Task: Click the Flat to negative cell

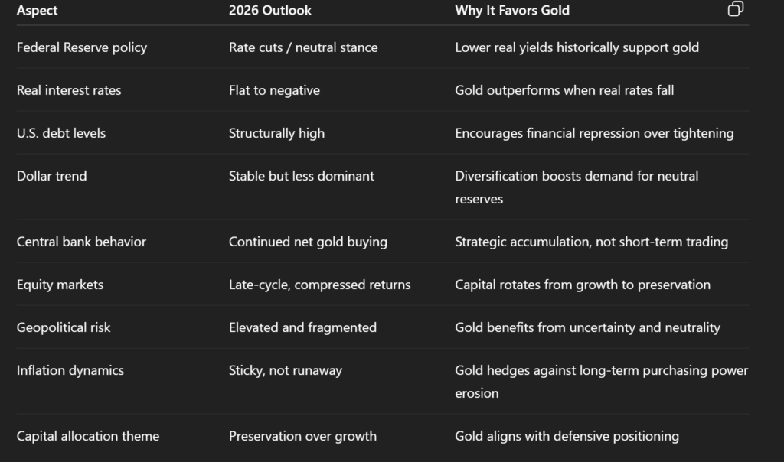Action: point(274,90)
